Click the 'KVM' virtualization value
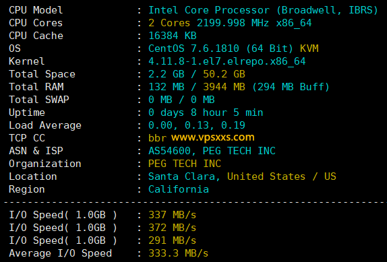The image size is (387, 262). pyautogui.click(x=309, y=48)
